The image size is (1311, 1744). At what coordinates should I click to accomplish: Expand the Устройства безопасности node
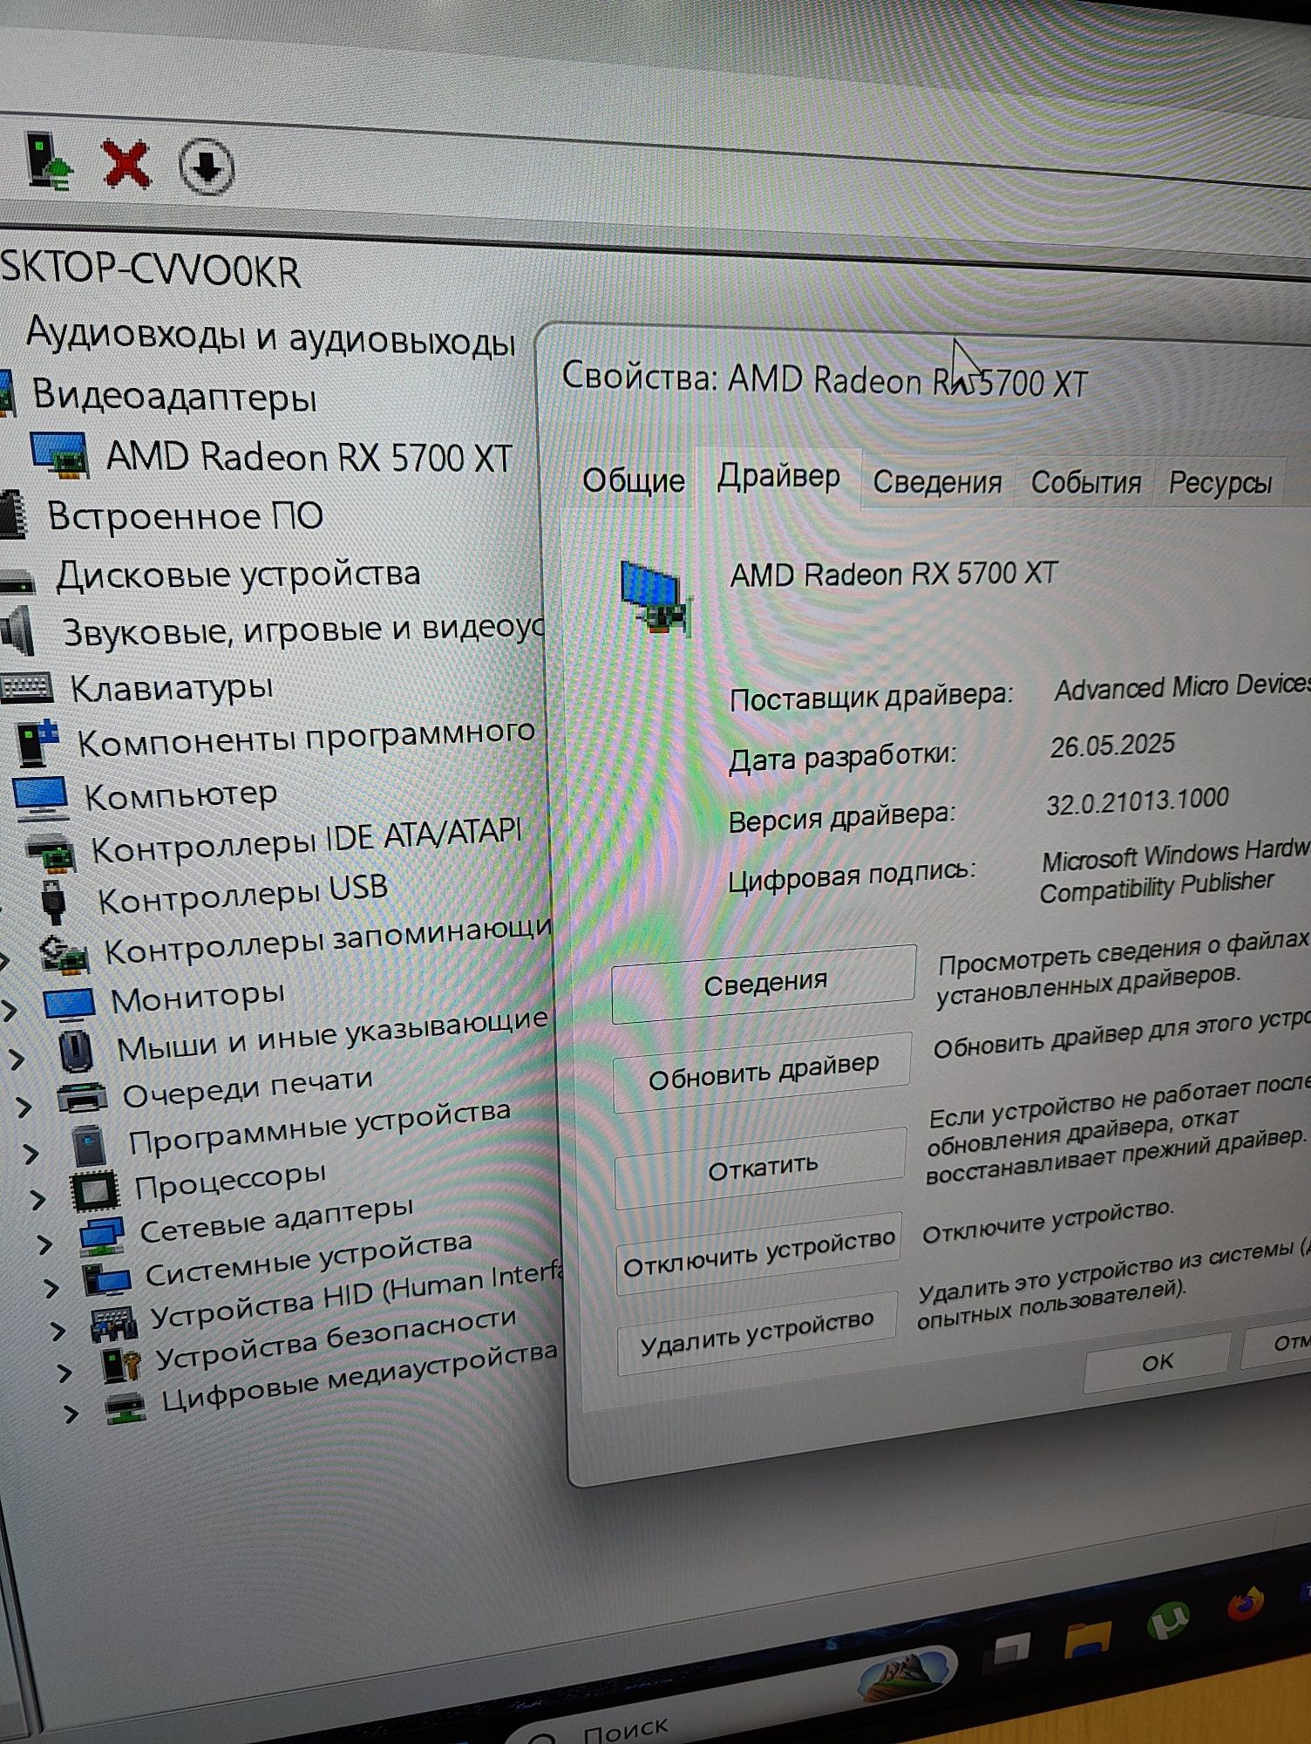point(65,1373)
